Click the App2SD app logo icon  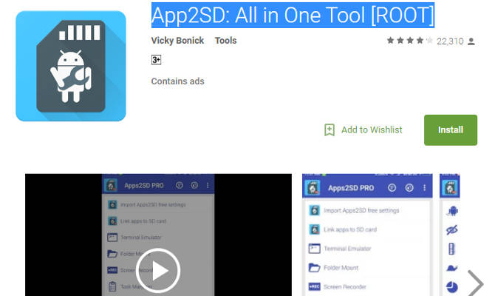coord(71,66)
